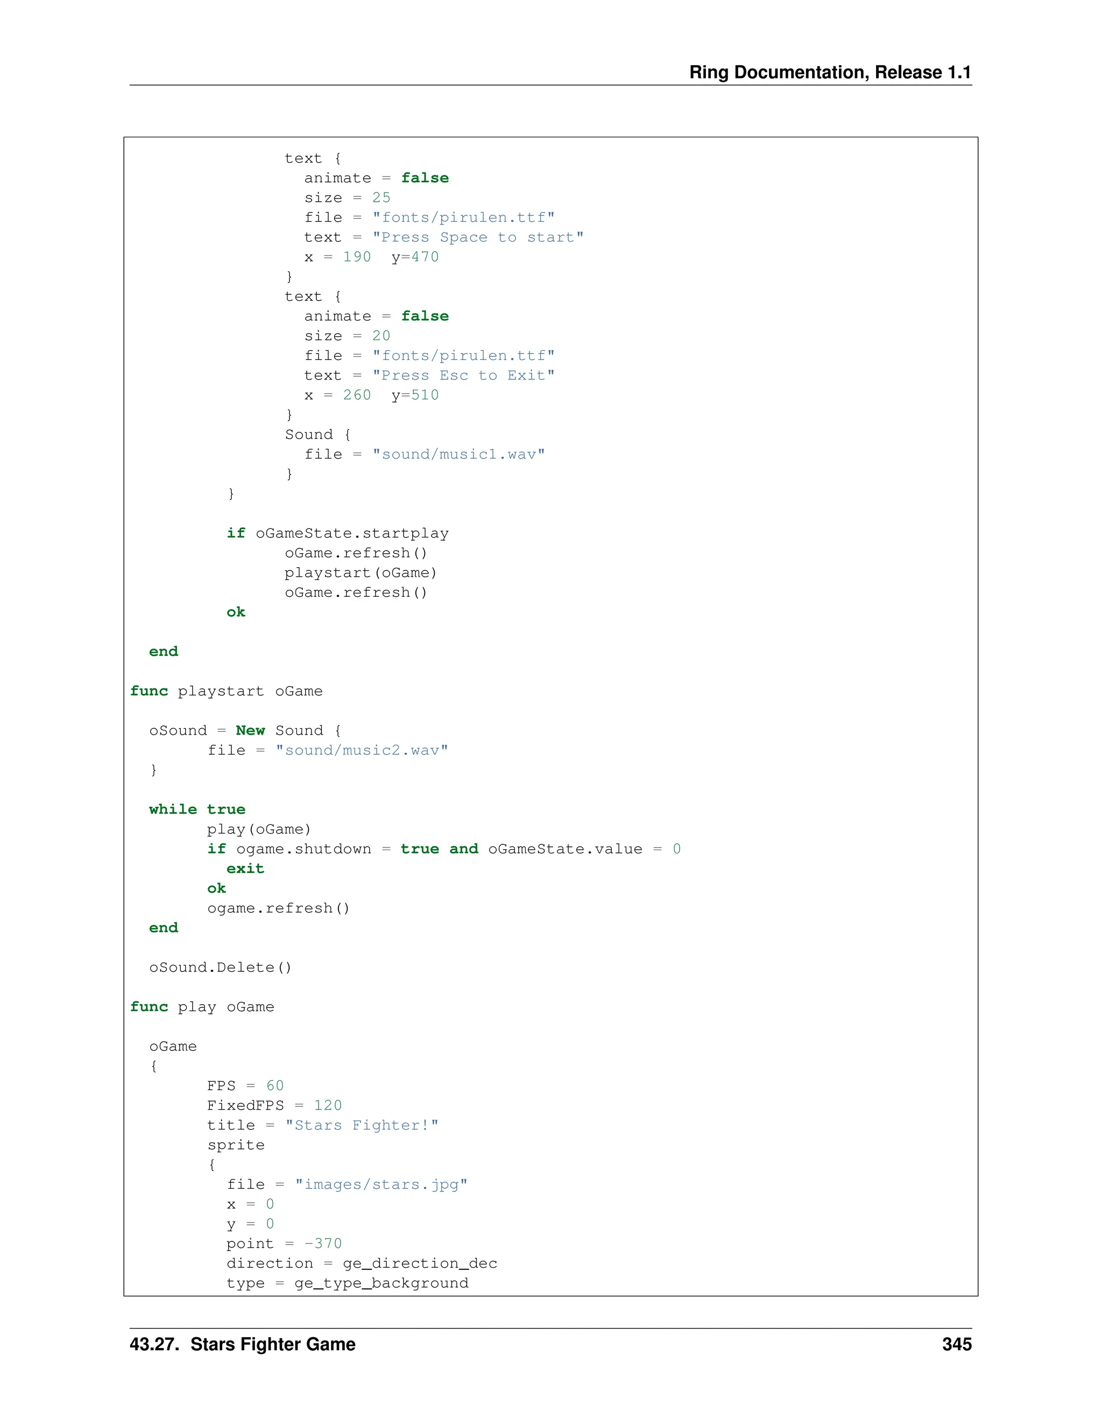The height and width of the screenshot is (1426, 1102).
Task: Click the footer text '43.27. Stars Fighter Game'
Action: 242,1344
